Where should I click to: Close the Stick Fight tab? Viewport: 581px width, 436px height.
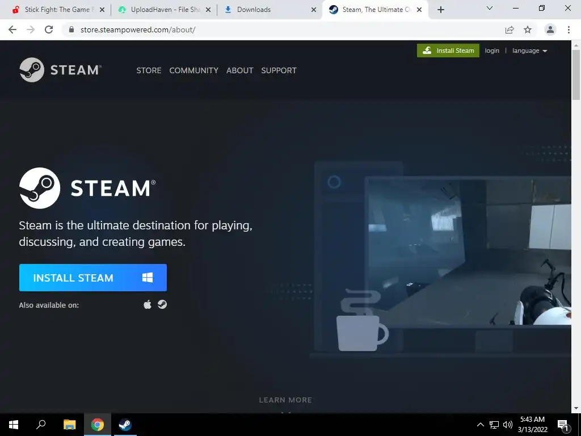click(x=102, y=10)
